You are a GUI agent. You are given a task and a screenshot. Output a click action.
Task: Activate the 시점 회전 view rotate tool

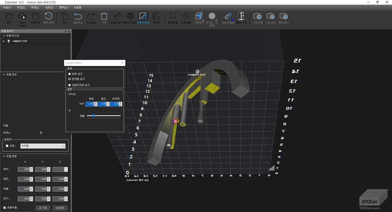click(271, 18)
